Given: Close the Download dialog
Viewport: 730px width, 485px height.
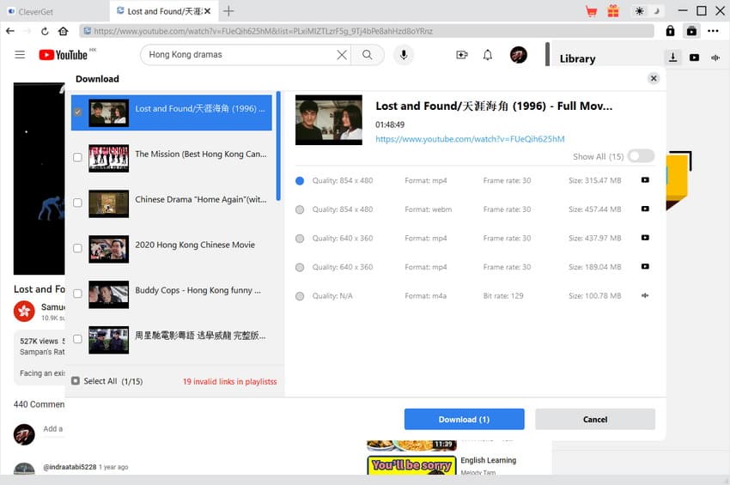Looking at the screenshot, I should (x=654, y=78).
